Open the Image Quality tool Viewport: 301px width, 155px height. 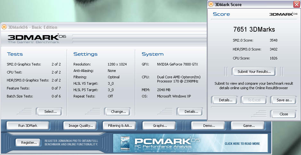(81, 126)
